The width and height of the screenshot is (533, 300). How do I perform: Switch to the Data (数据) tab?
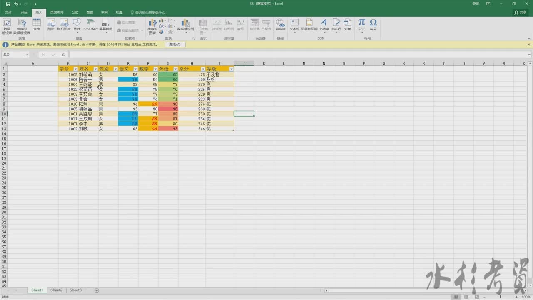pos(90,12)
